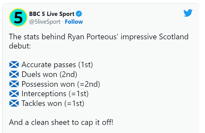The height and width of the screenshot is (133, 205).
Task: Click Scotland flag beside Accurate passes
Action: [x=14, y=64]
